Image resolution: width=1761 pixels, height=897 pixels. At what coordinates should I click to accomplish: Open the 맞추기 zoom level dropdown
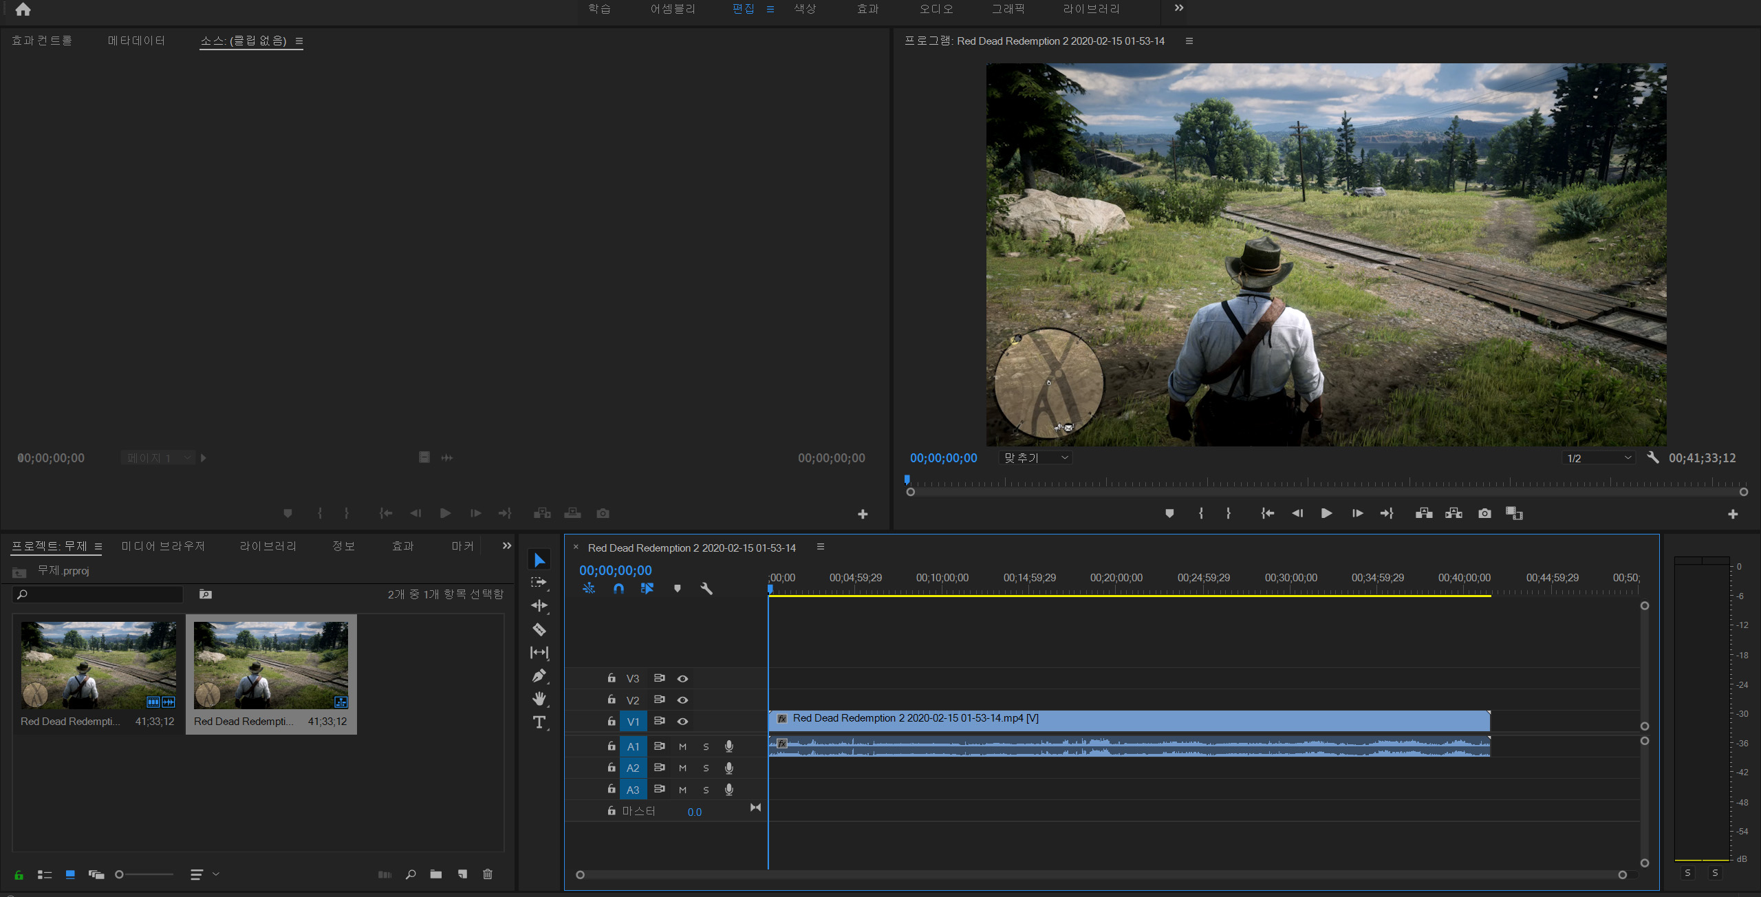click(1036, 458)
